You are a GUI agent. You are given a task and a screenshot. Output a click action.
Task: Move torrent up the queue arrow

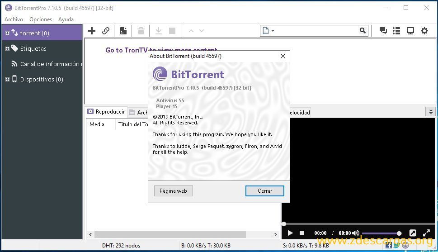pyautogui.click(x=191, y=31)
